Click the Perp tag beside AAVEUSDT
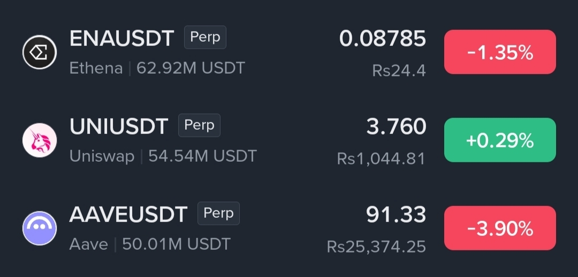 point(218,213)
